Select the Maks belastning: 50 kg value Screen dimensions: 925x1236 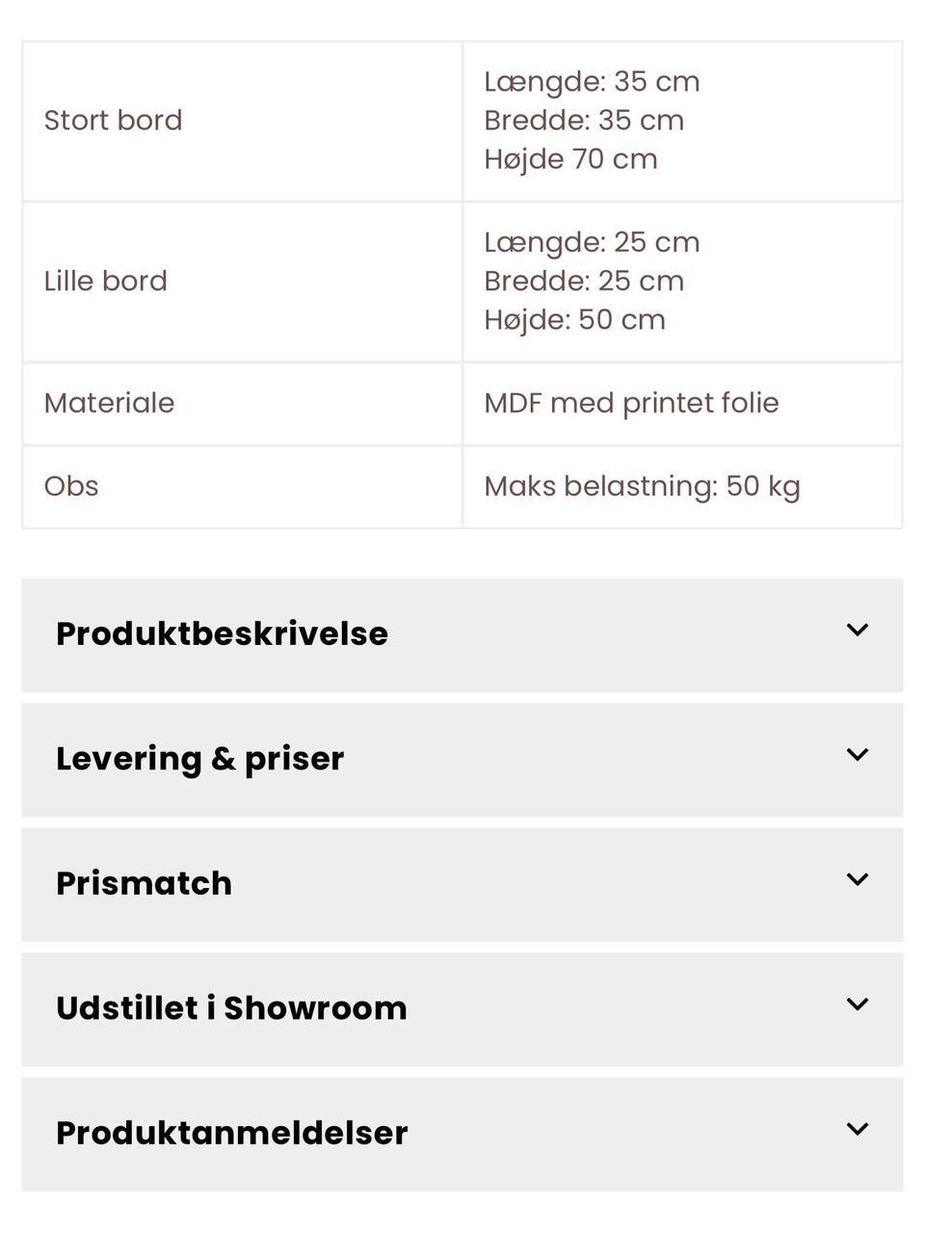[x=642, y=486]
